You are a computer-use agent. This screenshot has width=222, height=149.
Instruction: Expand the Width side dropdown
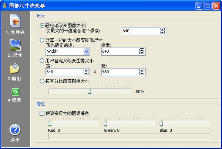coord(86,52)
